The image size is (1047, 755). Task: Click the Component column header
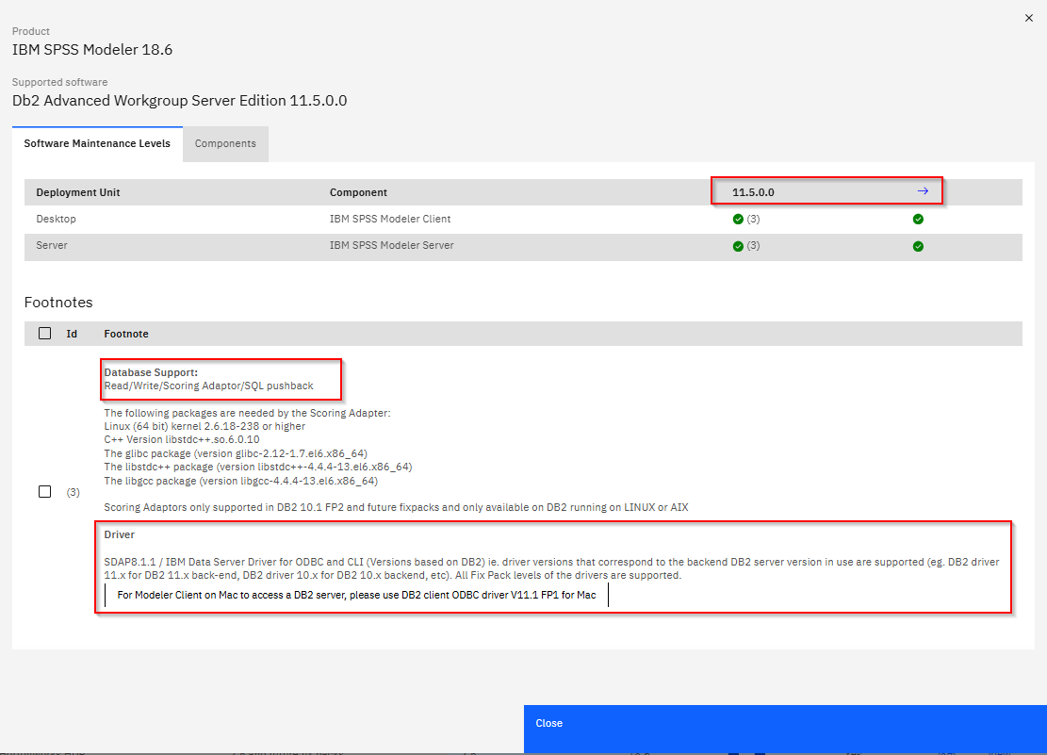pyautogui.click(x=358, y=192)
